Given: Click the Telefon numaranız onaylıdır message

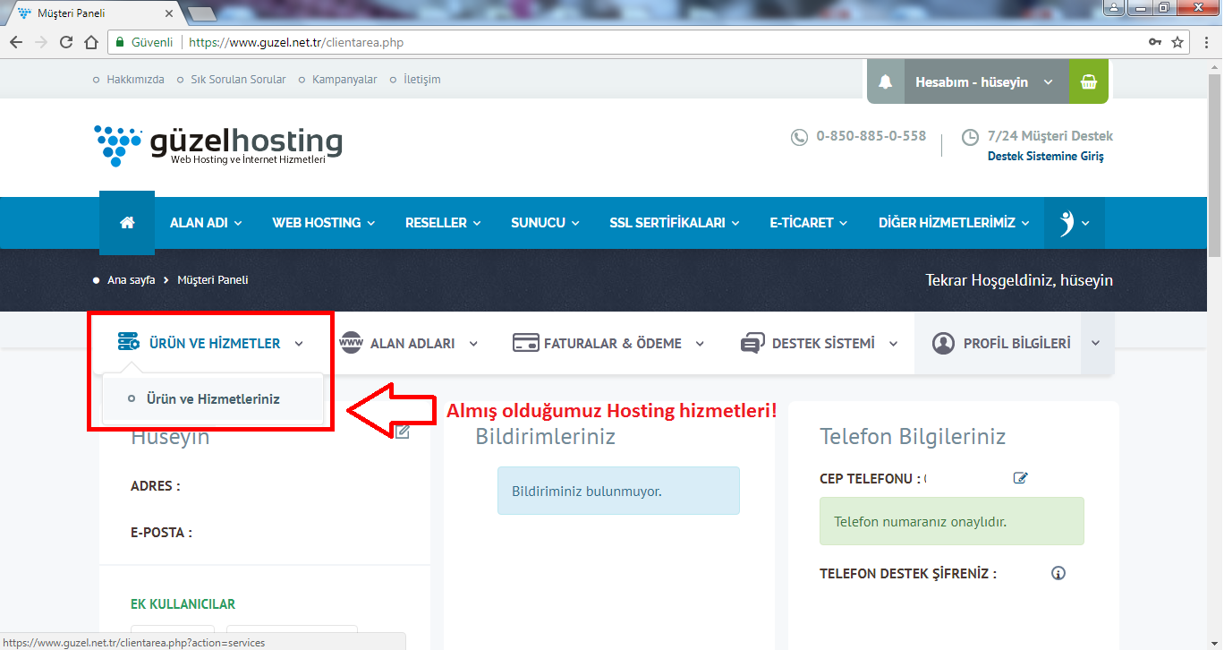Looking at the screenshot, I should point(951,521).
